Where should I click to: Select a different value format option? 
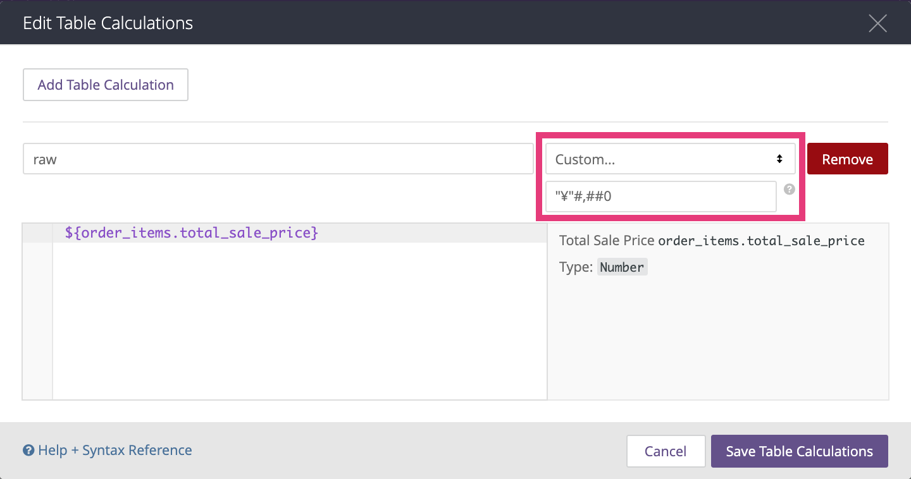click(x=670, y=159)
